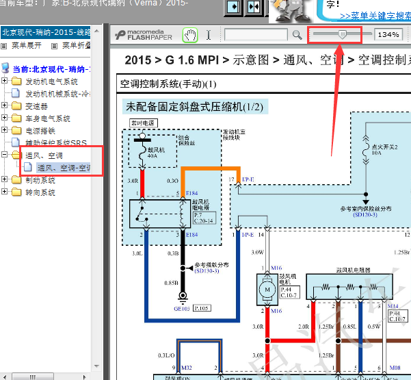Click the mascot figure image in header
The width and height of the screenshot is (411, 380).
pos(292,11)
